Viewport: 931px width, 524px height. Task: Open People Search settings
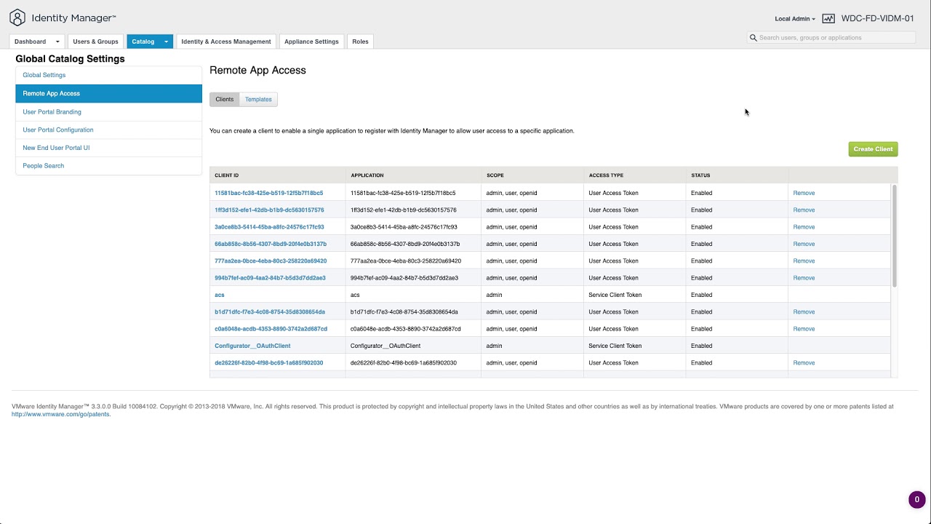pyautogui.click(x=43, y=166)
